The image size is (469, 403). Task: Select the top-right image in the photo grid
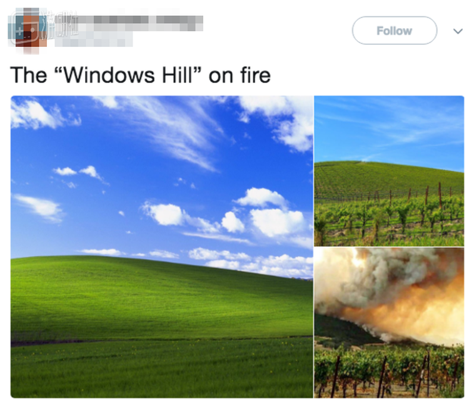(x=389, y=171)
